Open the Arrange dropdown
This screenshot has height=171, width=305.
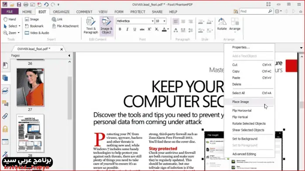coord(235,25)
